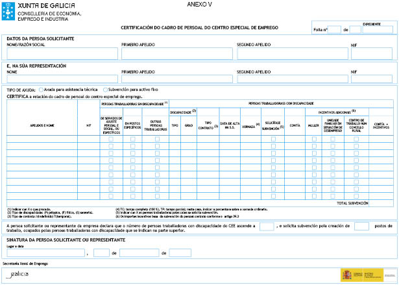Click representative 'NIF' field
This screenshot has width=399, height=285.
[372, 79]
